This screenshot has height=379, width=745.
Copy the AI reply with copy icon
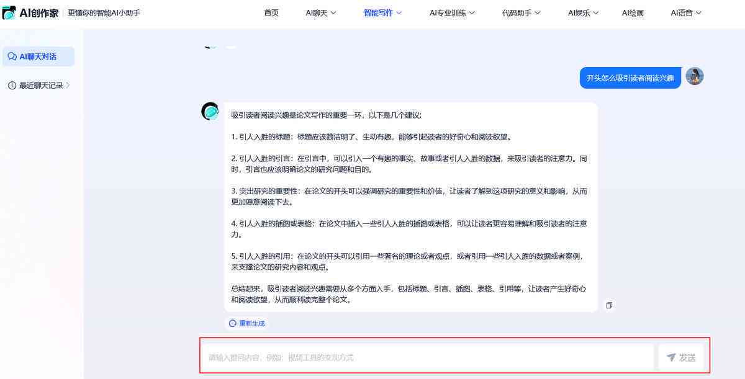click(609, 305)
